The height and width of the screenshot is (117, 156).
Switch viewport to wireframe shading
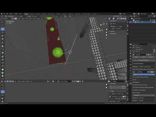click(x=120, y=19)
